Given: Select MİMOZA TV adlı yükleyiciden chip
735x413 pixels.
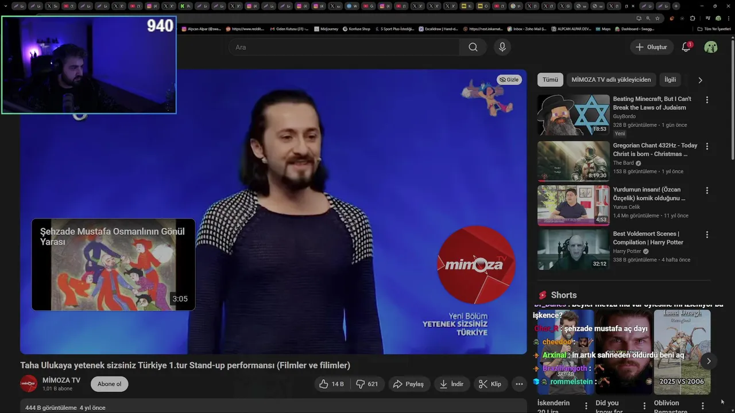Looking at the screenshot, I should pos(611,80).
